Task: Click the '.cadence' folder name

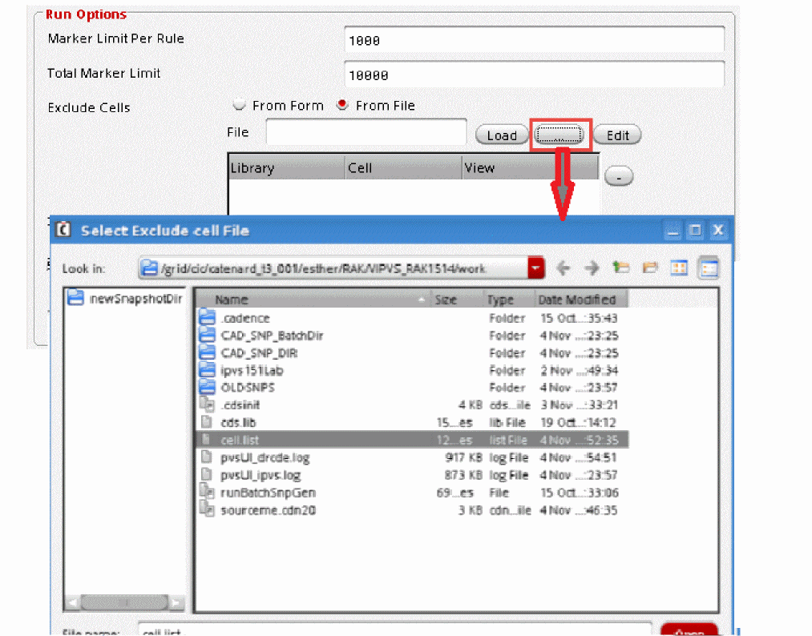Action: click(x=245, y=318)
